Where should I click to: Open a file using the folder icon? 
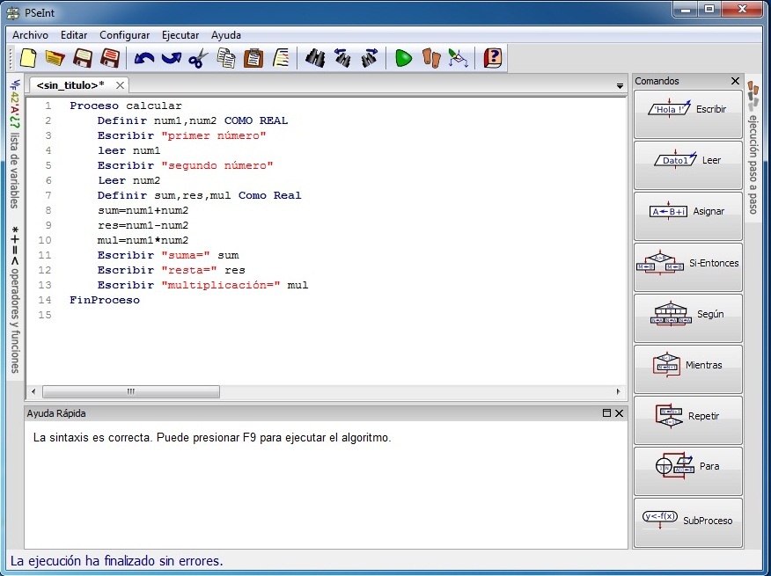(54, 58)
